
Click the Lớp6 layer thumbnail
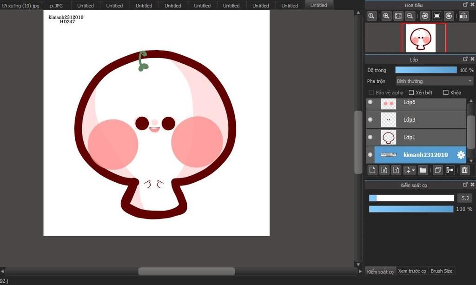point(389,104)
